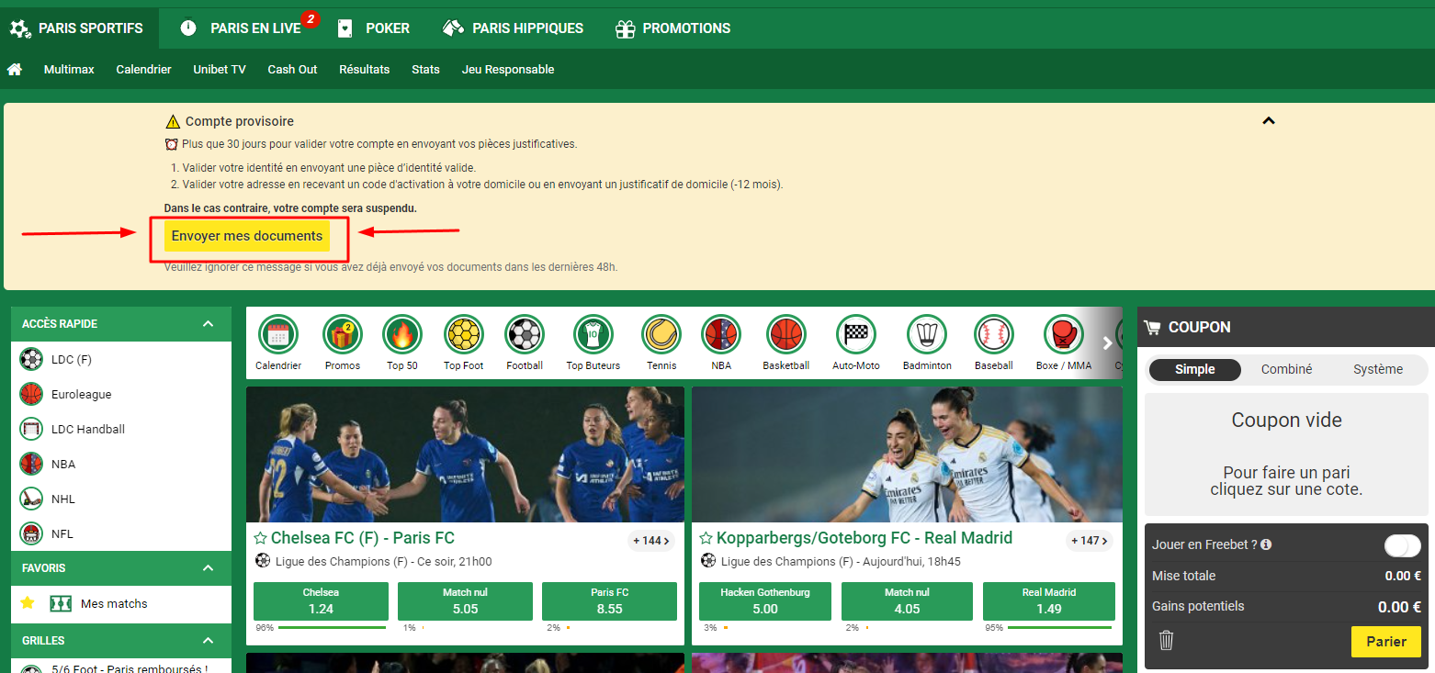Select the Top 50 icon

[401, 342]
